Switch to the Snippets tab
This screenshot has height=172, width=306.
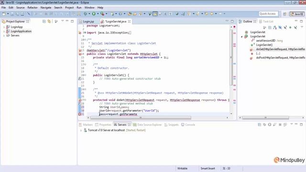[x=171, y=125]
